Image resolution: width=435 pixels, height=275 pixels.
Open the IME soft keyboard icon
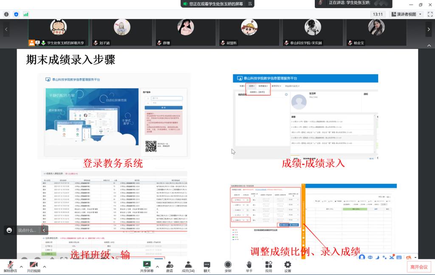[399, 258]
